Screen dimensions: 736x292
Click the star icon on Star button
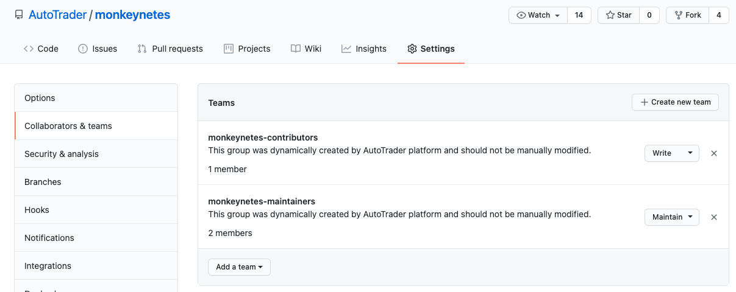610,15
